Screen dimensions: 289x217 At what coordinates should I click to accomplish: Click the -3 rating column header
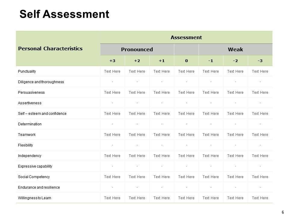[x=260, y=61]
